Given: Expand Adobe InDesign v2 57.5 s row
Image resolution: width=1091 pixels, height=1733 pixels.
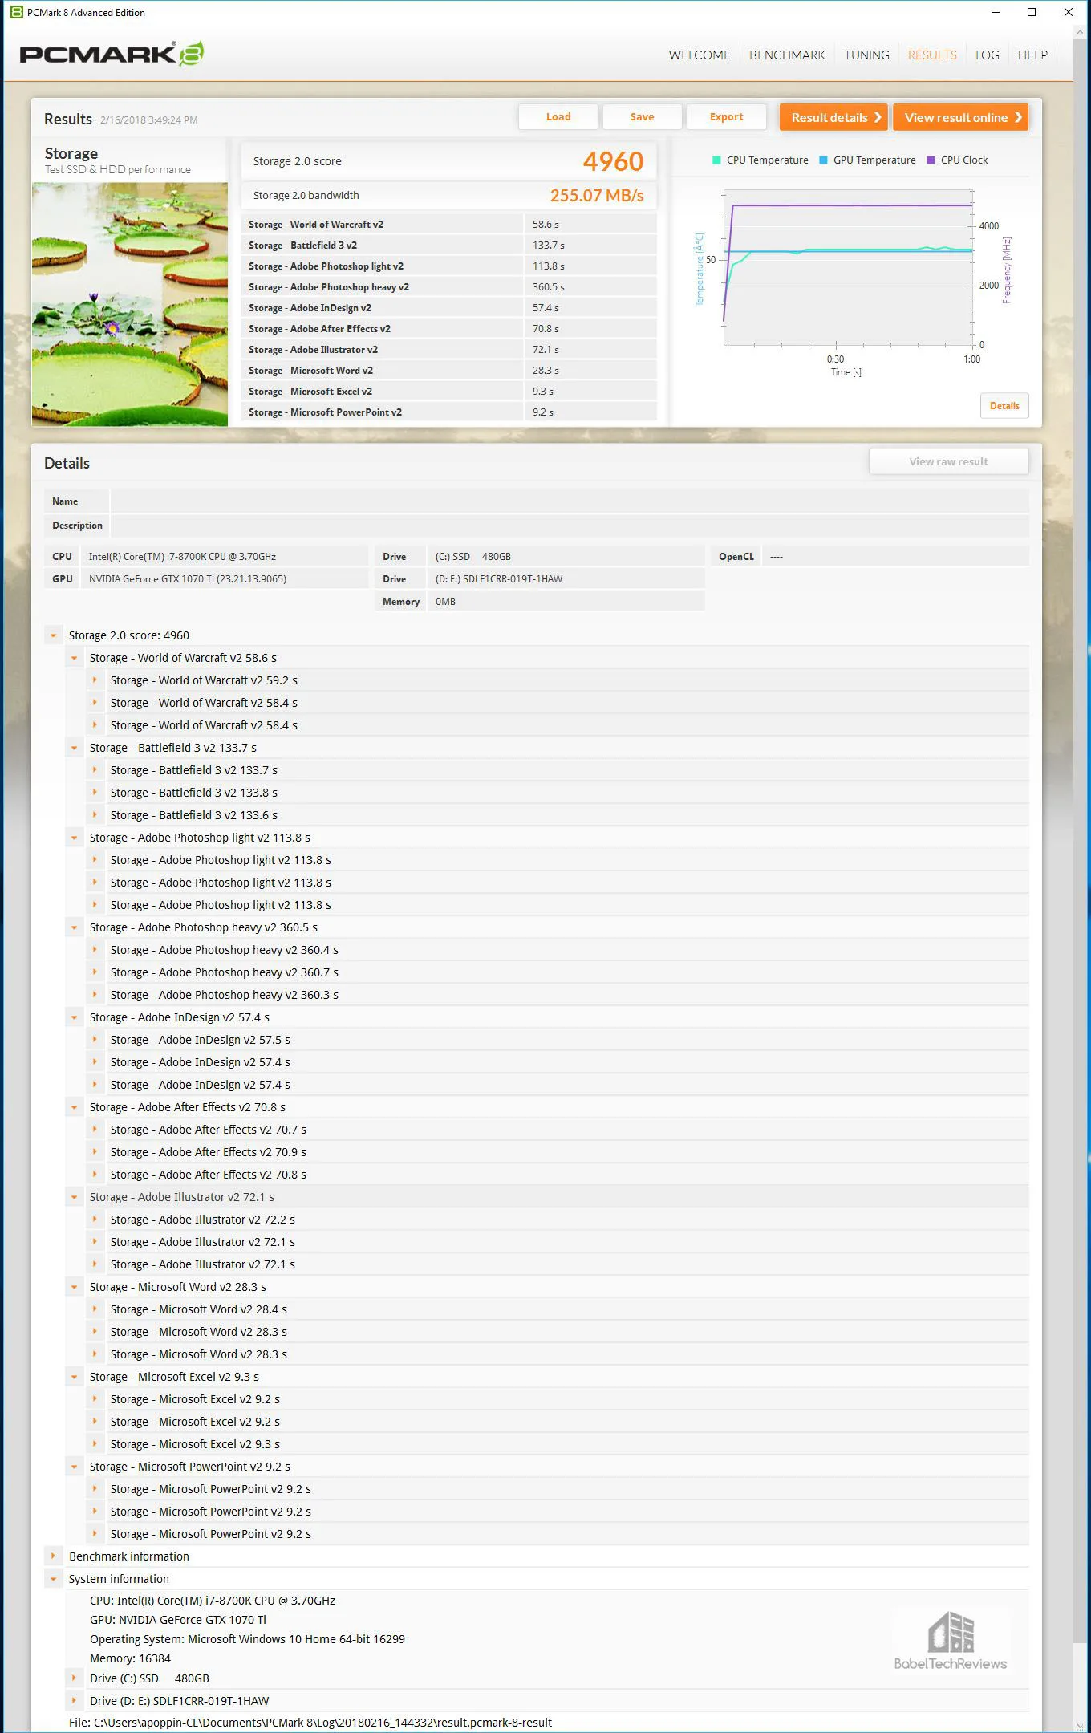Looking at the screenshot, I should click(x=95, y=1040).
